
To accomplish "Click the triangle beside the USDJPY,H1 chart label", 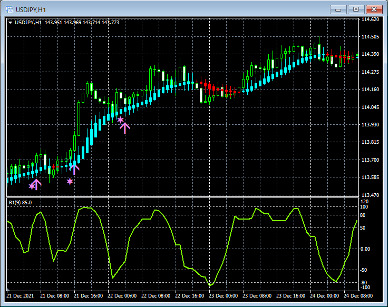I will [10, 22].
